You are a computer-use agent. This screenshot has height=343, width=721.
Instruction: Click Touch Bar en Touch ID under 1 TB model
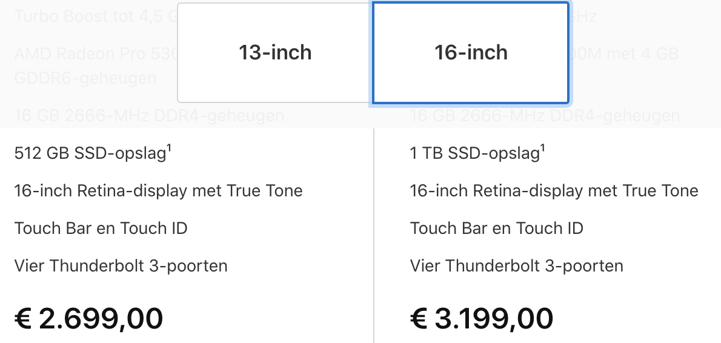click(497, 228)
